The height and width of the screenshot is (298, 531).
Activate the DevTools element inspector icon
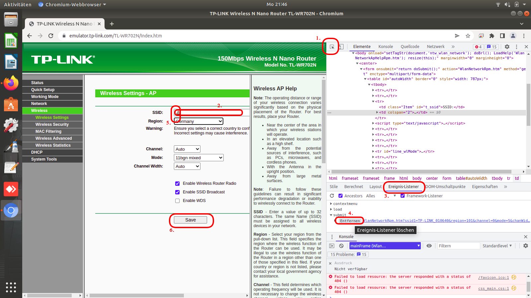pos(332,47)
